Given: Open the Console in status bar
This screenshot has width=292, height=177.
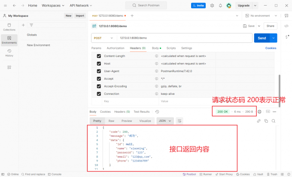Looking at the screenshot, I should pyautogui.click(x=55, y=174).
